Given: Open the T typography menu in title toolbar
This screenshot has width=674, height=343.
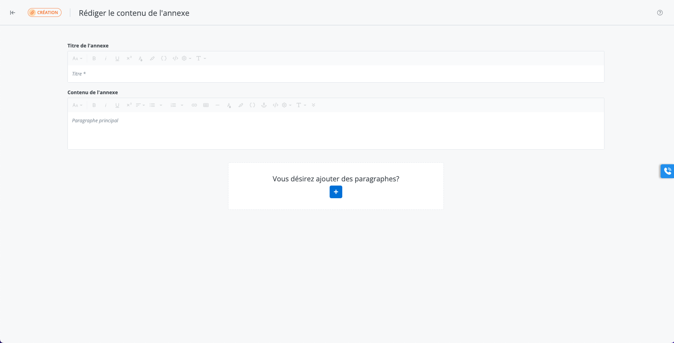Looking at the screenshot, I should click(201, 58).
